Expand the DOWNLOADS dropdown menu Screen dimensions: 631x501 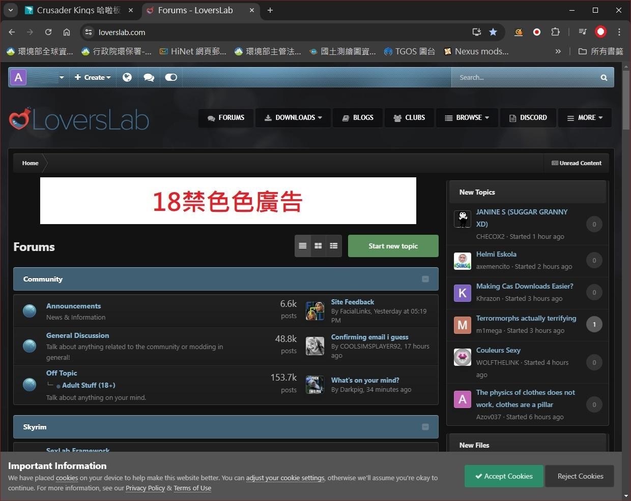point(293,117)
